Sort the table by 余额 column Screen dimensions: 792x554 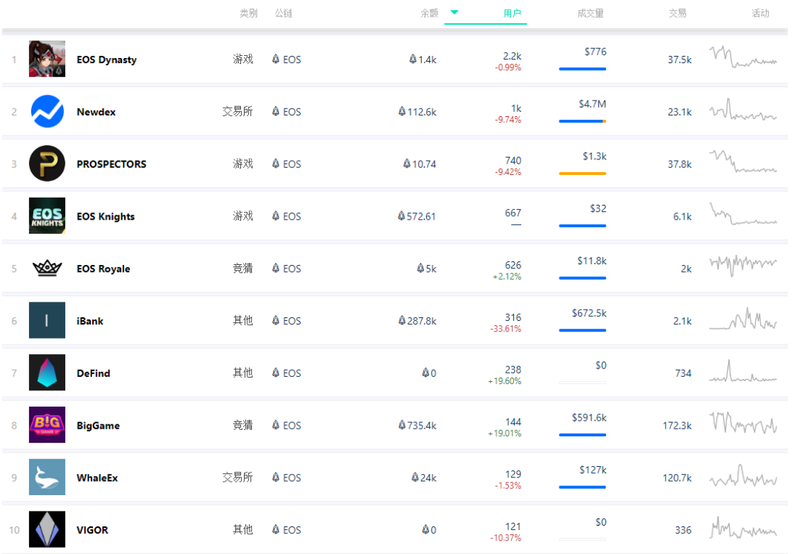430,13
